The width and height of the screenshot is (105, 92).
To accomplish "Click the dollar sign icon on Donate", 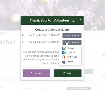I will coord(32,73).
